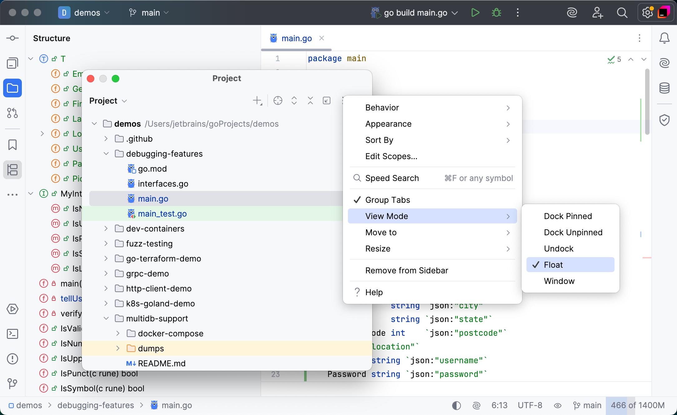The height and width of the screenshot is (415, 677).
Task: Select the checked Float view mode
Action: click(x=553, y=265)
